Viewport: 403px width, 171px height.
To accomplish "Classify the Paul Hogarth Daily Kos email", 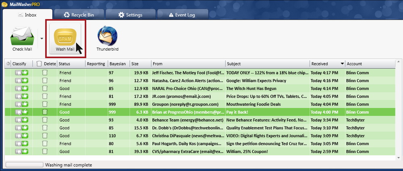I will click(22, 144).
